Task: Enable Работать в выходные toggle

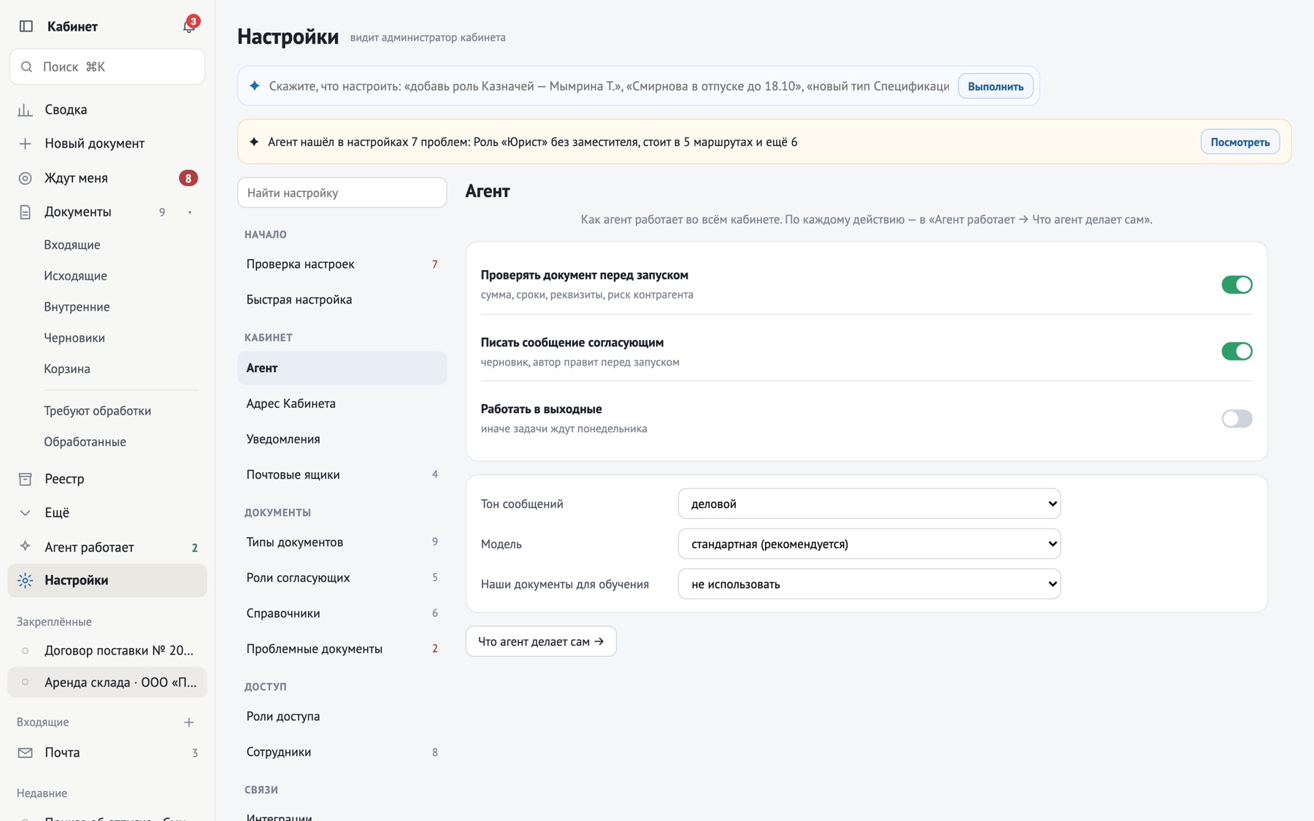Action: (1237, 418)
